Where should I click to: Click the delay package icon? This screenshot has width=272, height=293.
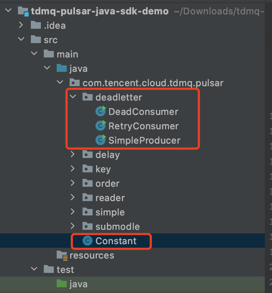[87, 154]
